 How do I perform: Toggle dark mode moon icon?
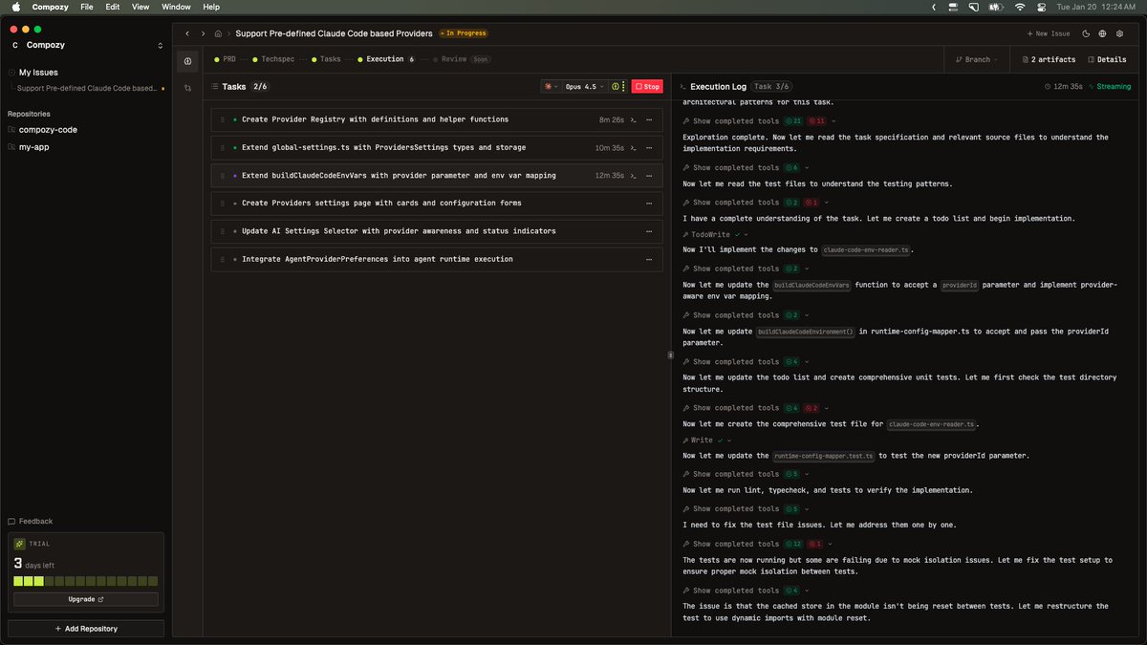coord(1086,33)
